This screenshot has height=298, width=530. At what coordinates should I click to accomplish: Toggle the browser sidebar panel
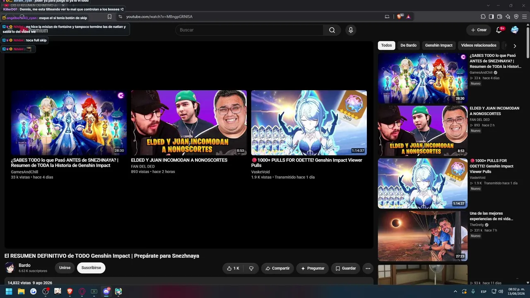tap(491, 17)
